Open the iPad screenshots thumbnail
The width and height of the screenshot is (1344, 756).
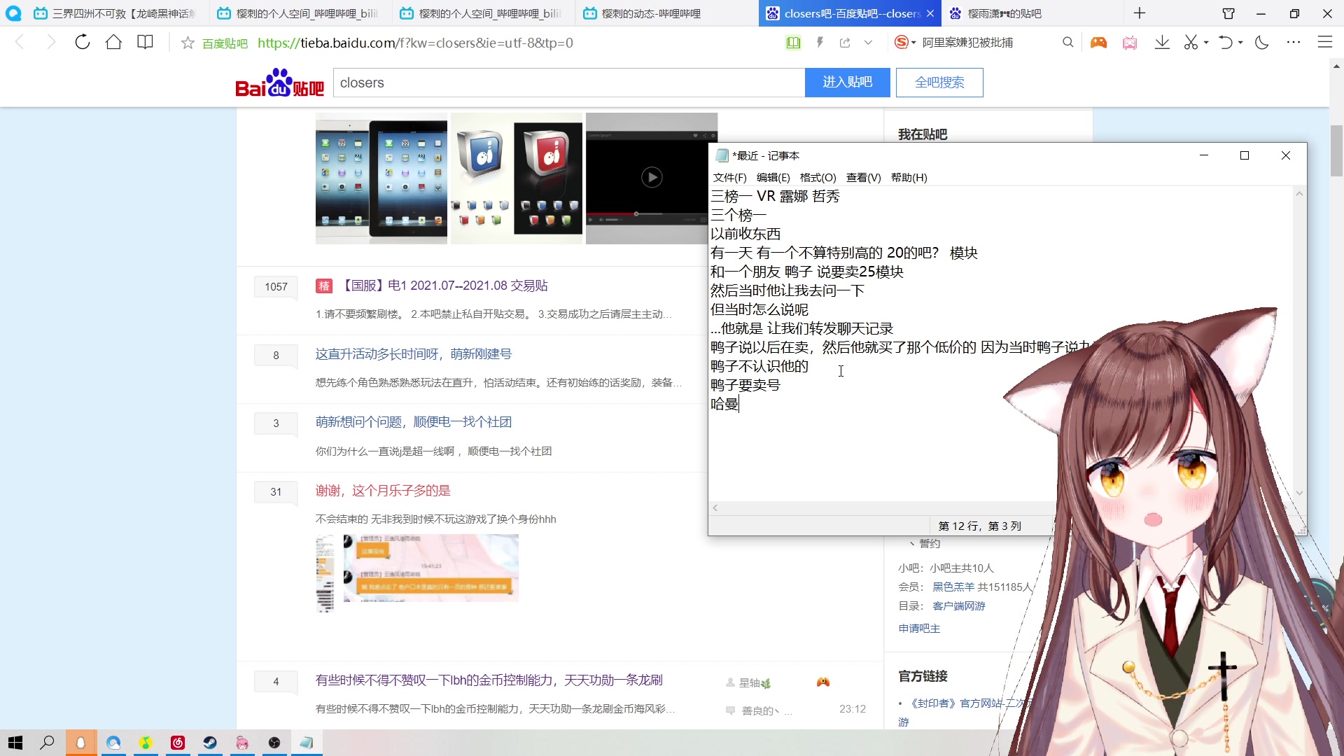381,178
